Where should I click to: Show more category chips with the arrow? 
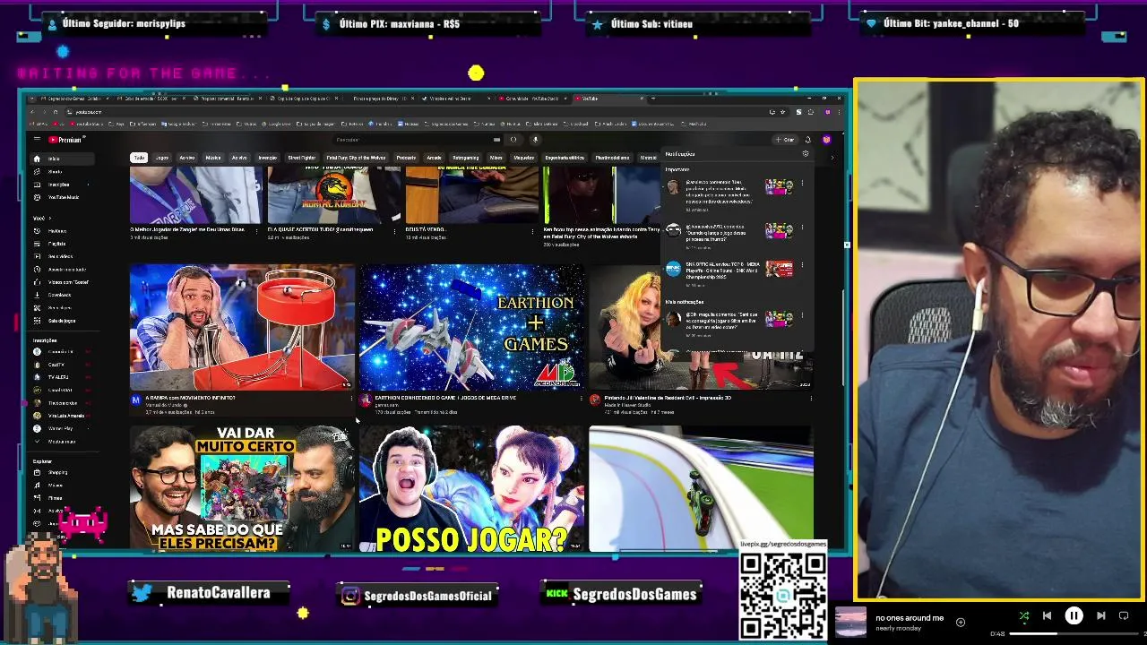pos(832,158)
